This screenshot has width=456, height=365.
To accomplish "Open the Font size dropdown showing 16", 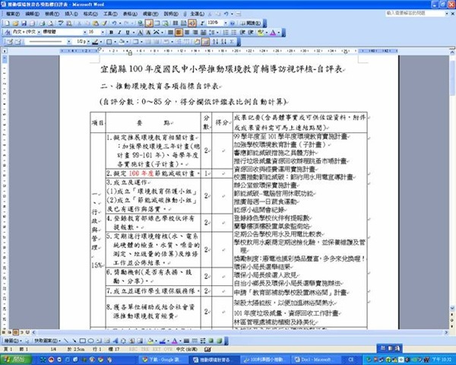I will [103, 32].
